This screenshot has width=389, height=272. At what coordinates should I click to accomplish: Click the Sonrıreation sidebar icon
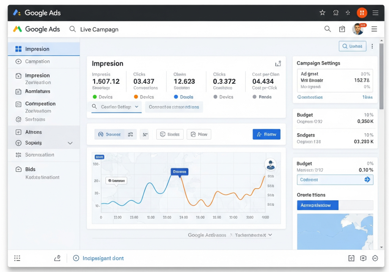coord(18,155)
